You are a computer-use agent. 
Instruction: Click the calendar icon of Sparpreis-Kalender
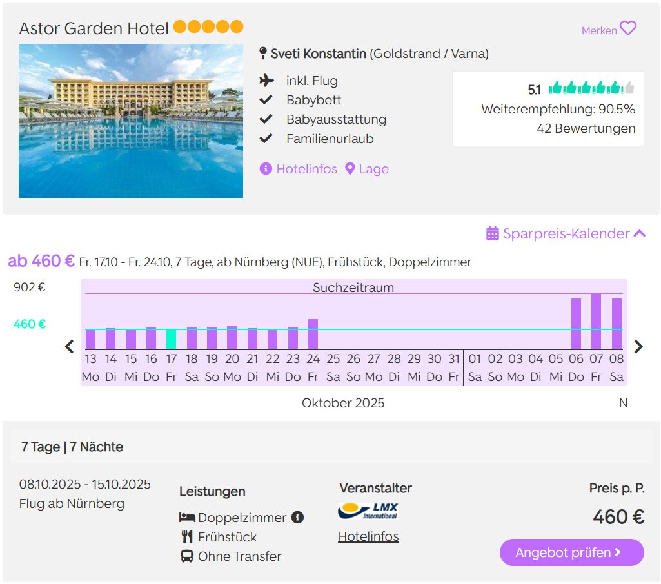click(493, 233)
